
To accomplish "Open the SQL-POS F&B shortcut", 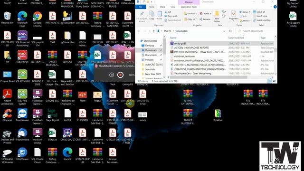I will 22,76.
